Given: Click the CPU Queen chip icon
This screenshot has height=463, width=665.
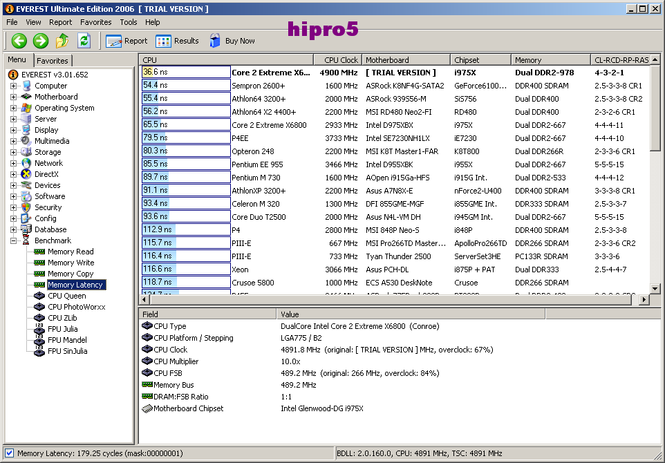Looking at the screenshot, I should click(x=39, y=296).
